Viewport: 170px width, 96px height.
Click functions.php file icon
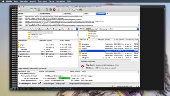tap(19, 52)
